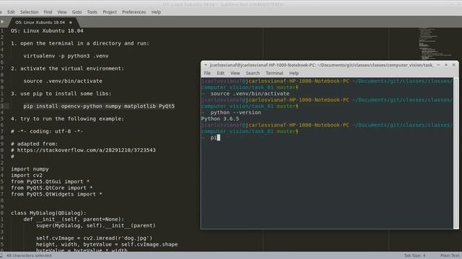Open the Tools menu in Sublime Text
Screen dimensions: 462x259
pyautogui.click(x=92, y=12)
